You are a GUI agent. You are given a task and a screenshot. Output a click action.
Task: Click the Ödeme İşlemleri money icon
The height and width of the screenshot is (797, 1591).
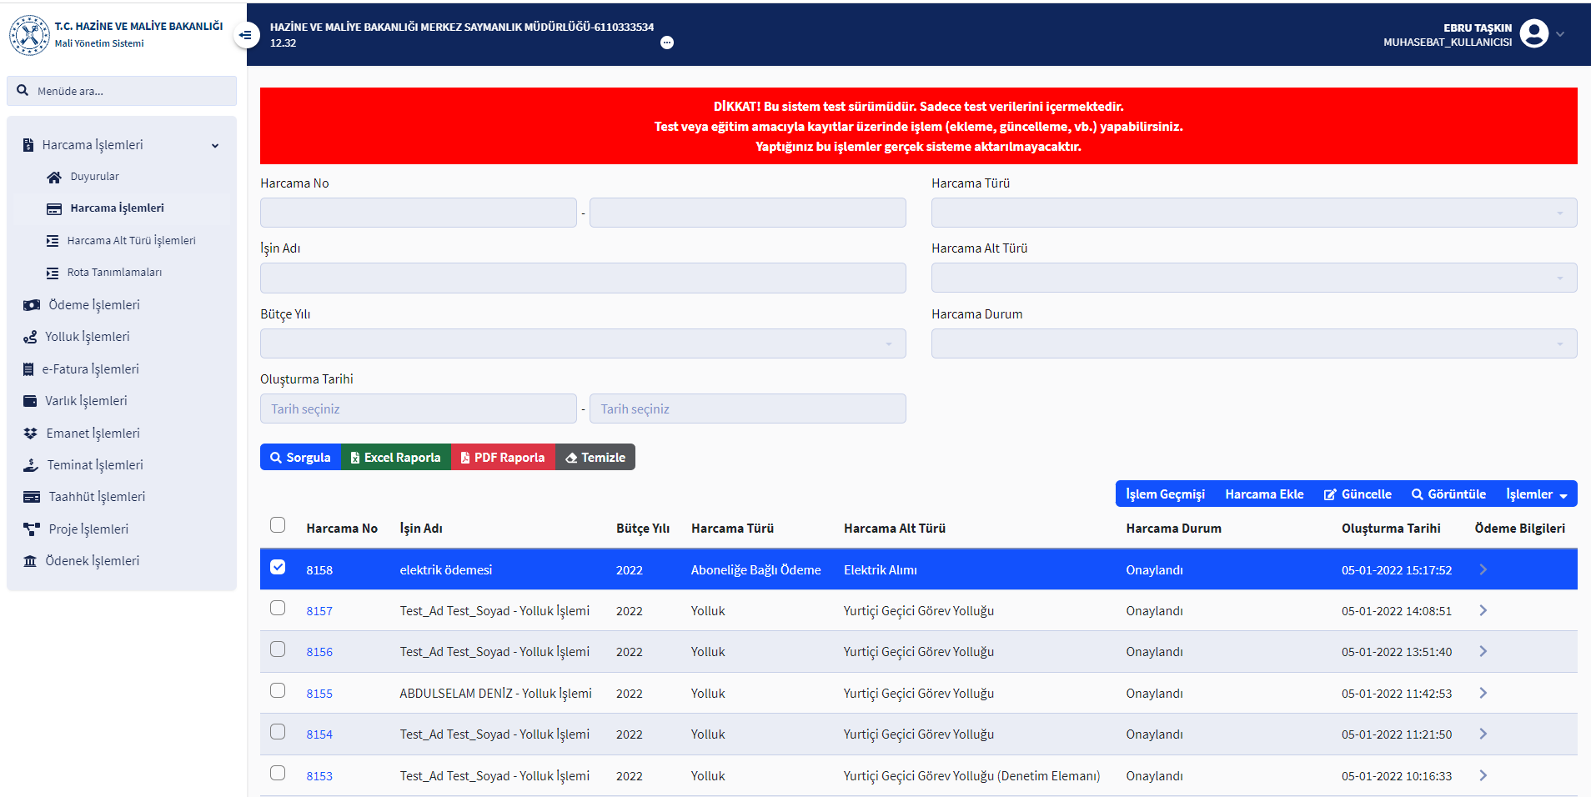pyautogui.click(x=32, y=305)
